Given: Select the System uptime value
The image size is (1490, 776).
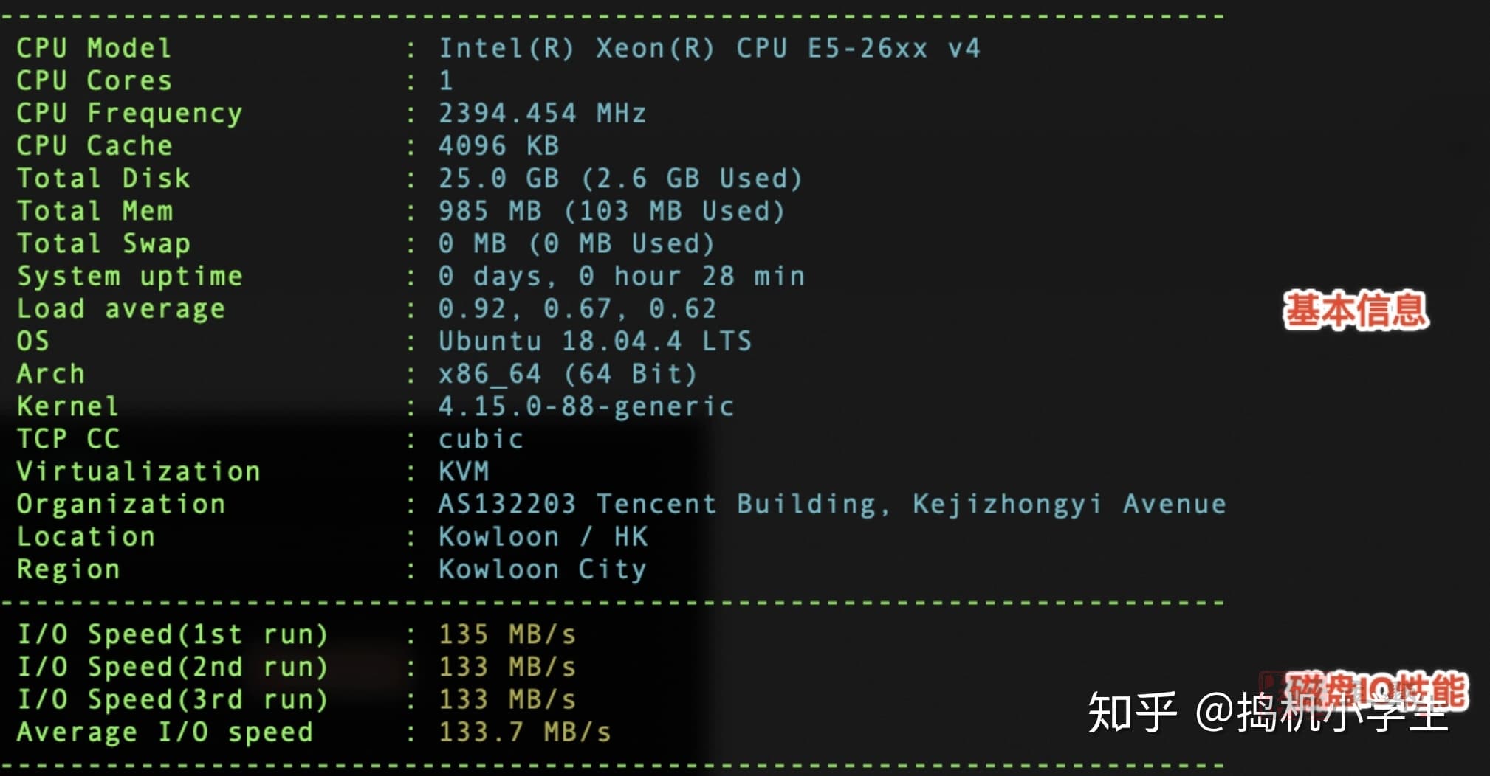Looking at the screenshot, I should point(621,276).
